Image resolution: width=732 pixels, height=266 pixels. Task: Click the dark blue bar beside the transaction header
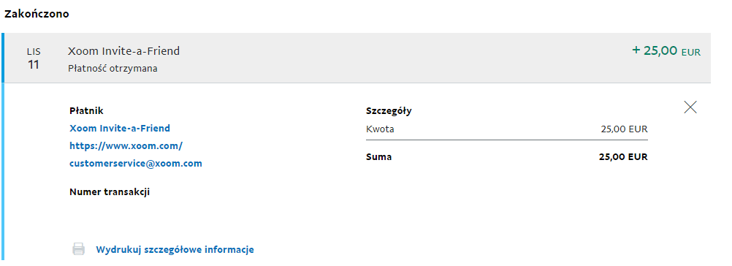(x=2, y=58)
